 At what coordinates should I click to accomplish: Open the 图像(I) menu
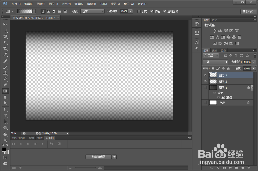pos(41,4)
